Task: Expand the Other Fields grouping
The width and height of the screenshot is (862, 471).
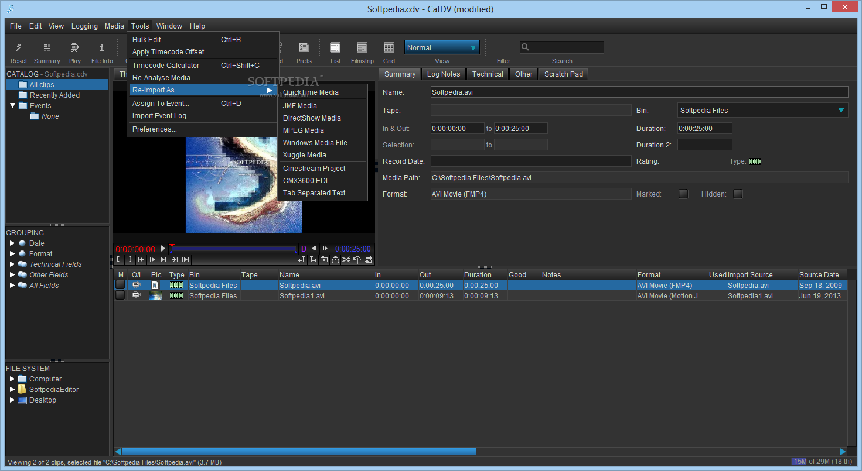Action: tap(12, 275)
